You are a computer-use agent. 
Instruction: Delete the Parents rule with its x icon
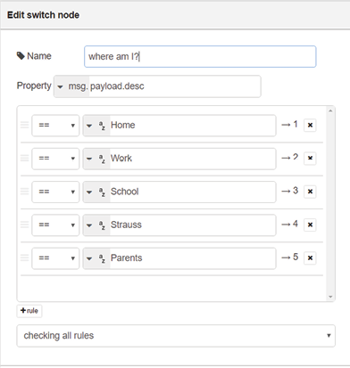click(x=310, y=258)
